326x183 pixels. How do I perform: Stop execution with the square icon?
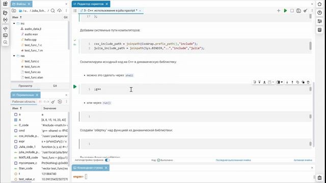click(x=292, y=11)
